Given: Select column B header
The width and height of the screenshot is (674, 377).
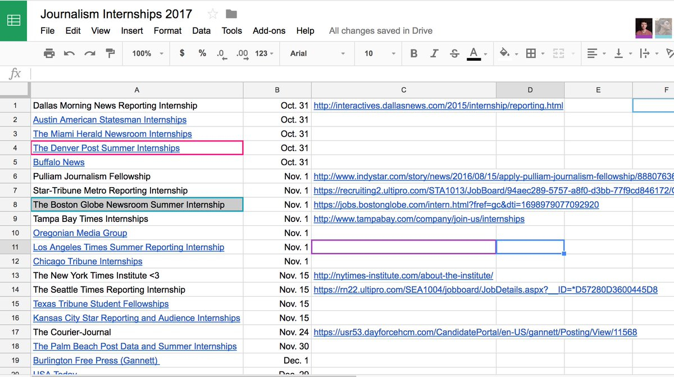Looking at the screenshot, I should [x=277, y=90].
